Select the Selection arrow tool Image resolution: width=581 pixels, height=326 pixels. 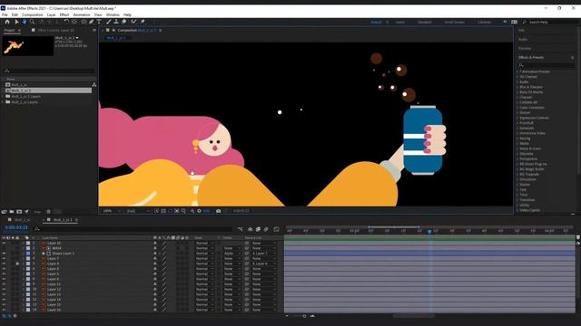tap(16, 22)
